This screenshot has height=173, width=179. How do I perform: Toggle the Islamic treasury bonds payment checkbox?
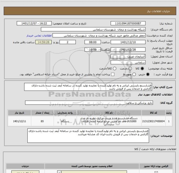pos(113,75)
